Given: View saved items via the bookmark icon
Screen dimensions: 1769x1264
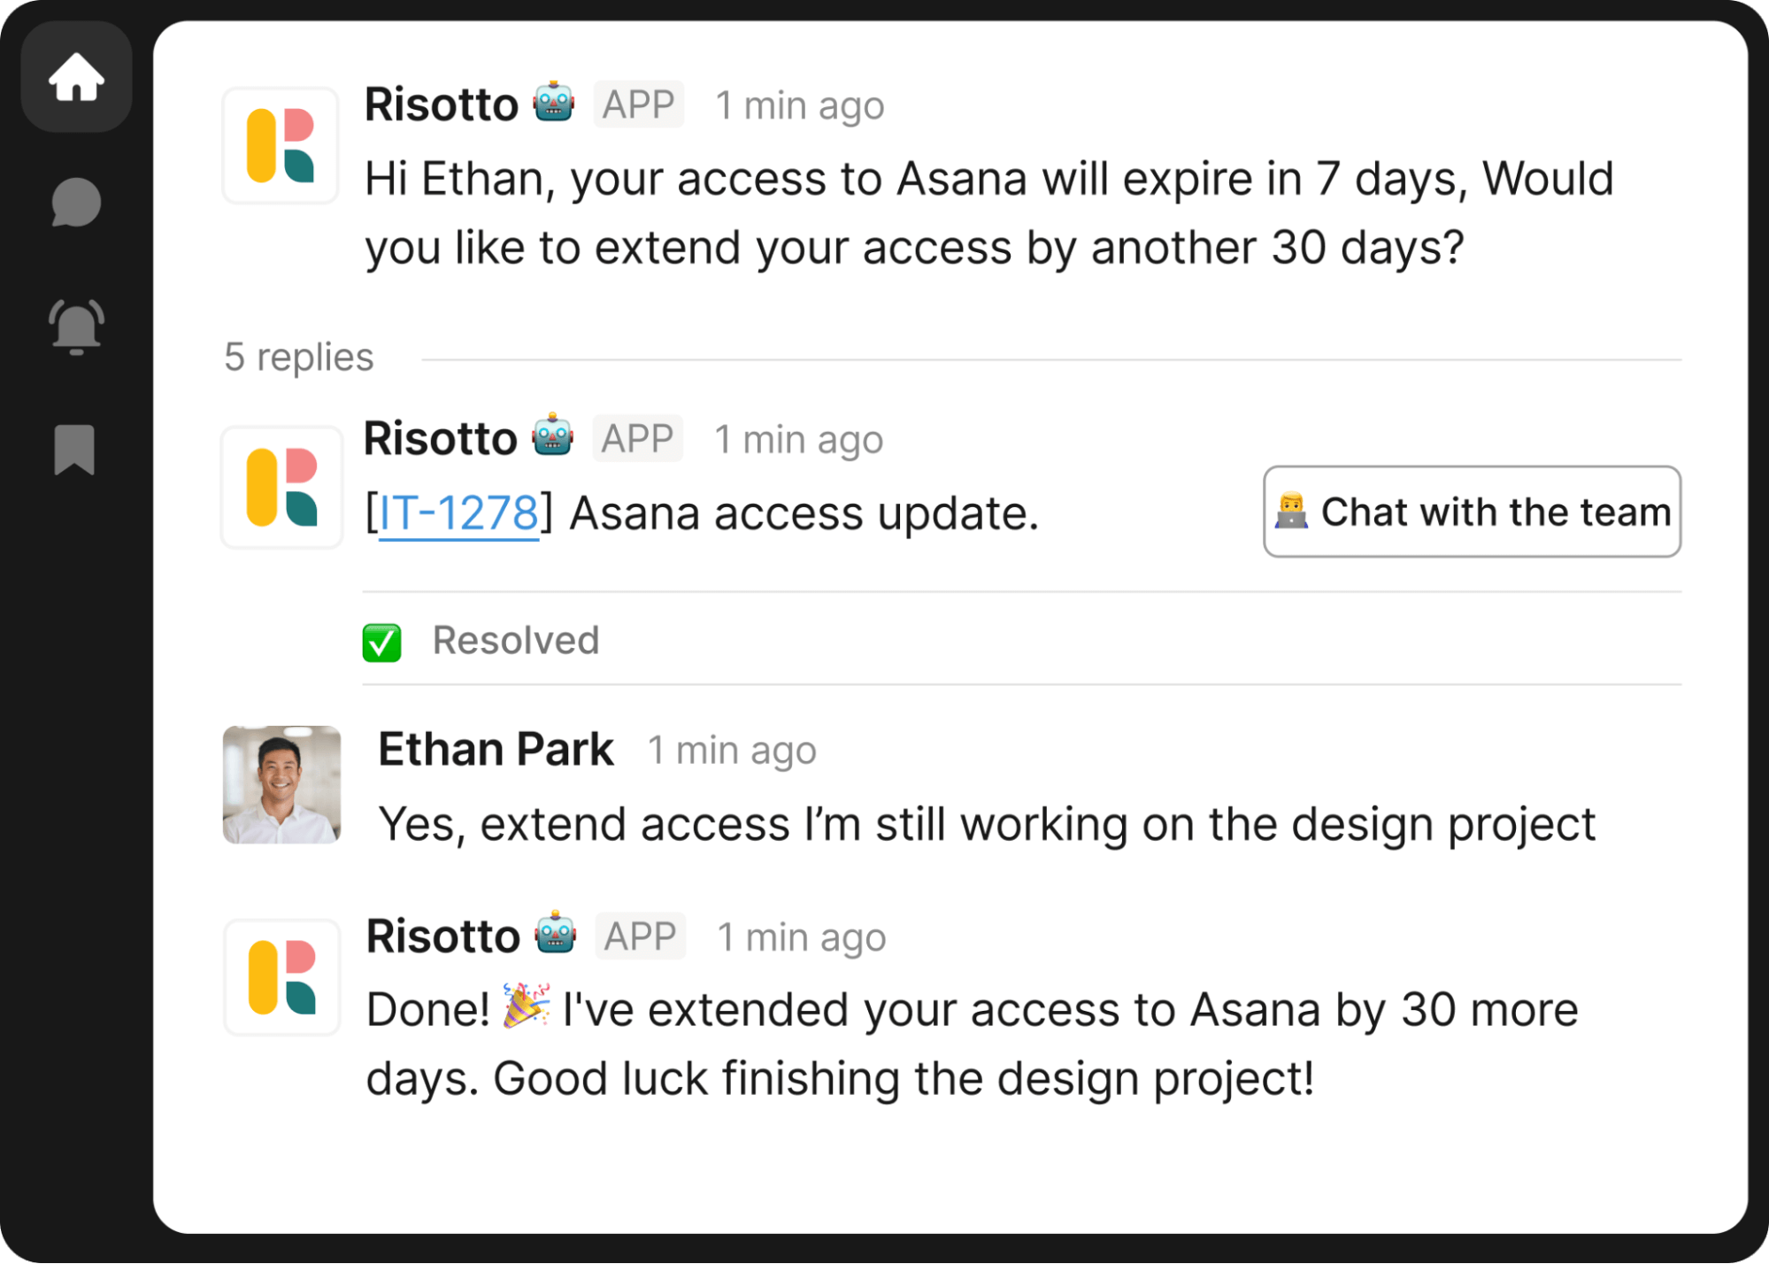Looking at the screenshot, I should [75, 451].
